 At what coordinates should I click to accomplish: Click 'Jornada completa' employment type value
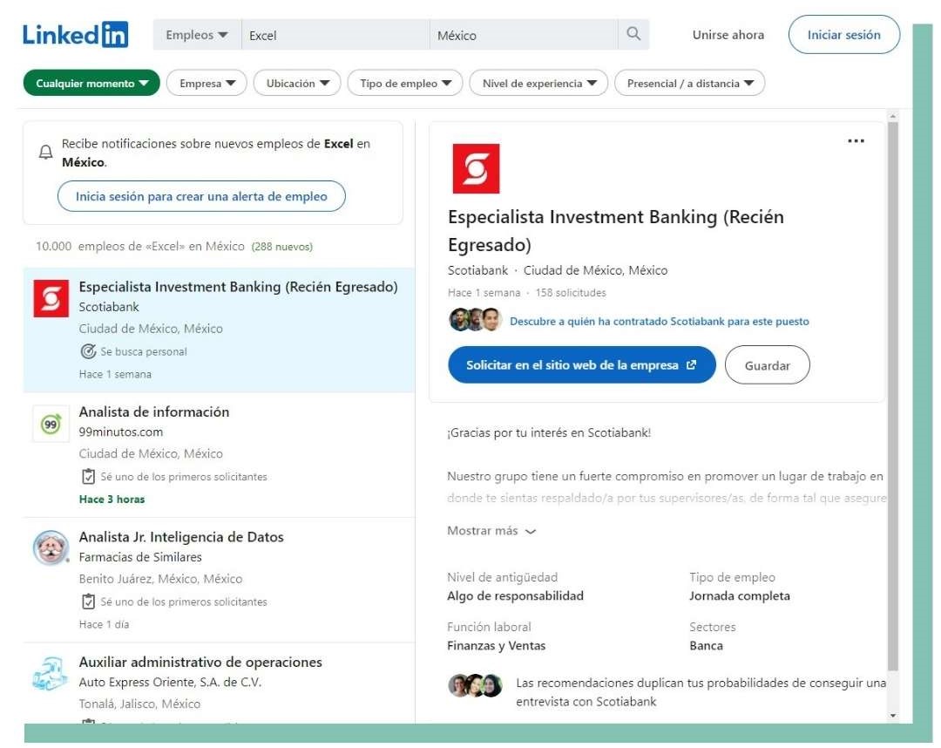tap(740, 595)
